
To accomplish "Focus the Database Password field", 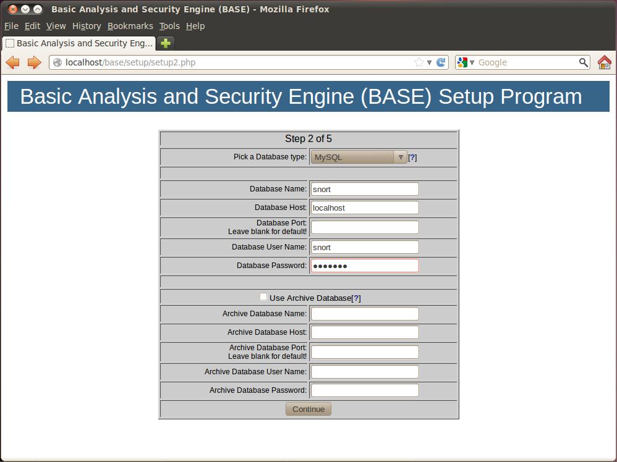I will click(x=365, y=266).
